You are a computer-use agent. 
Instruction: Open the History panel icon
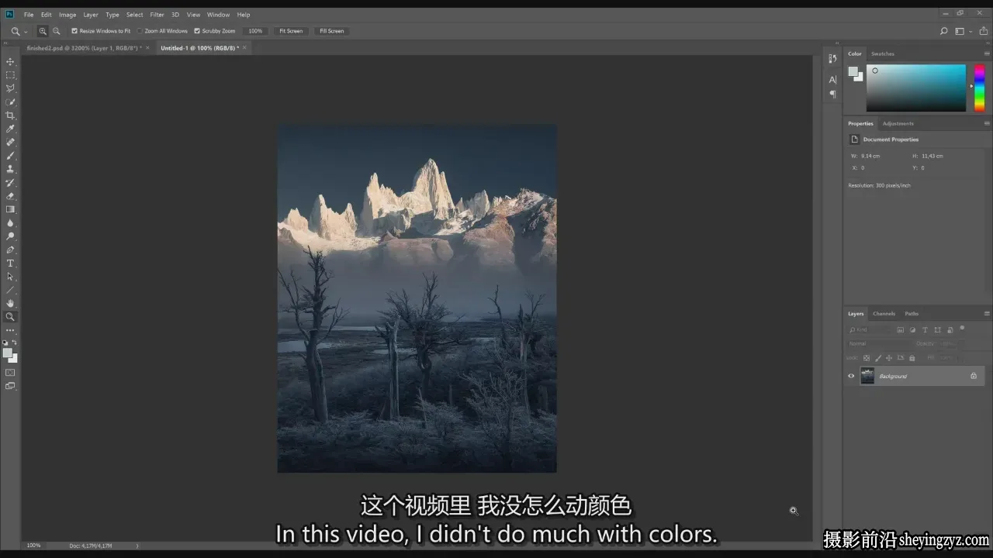(832, 59)
